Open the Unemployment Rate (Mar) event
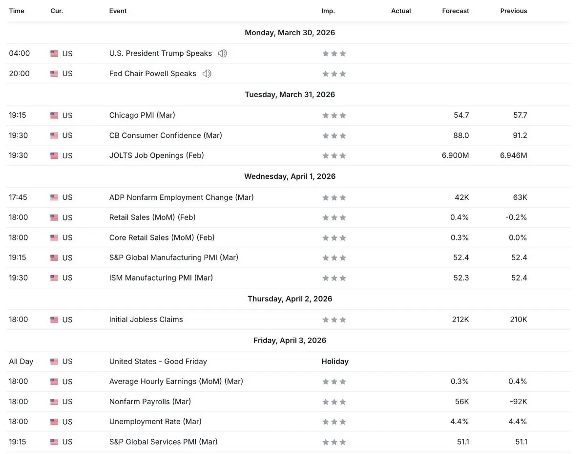This screenshot has width=586, height=454. [x=155, y=421]
